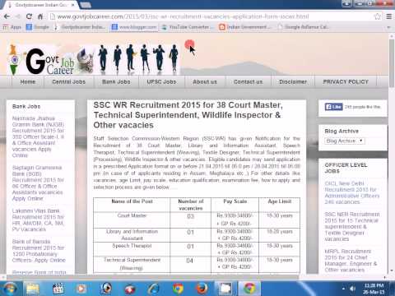Open the Home menu item
395x296 pixels.
(28, 81)
